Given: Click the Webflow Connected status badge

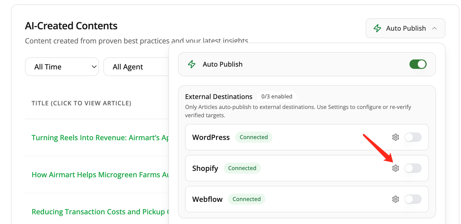Looking at the screenshot, I should click(x=246, y=199).
